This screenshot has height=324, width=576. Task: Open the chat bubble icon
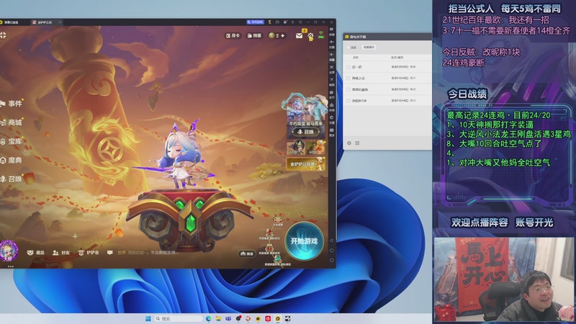109,253
